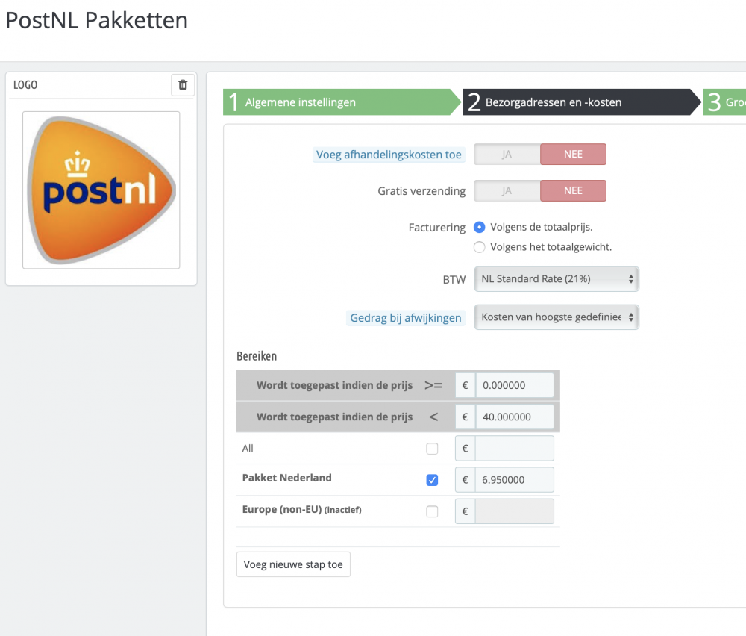
Task: Tick the All zones checkbox
Action: tap(432, 449)
